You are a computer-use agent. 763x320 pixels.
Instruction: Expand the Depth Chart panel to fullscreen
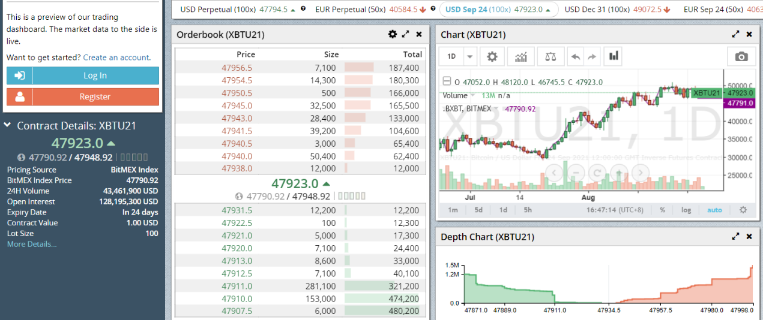click(736, 237)
